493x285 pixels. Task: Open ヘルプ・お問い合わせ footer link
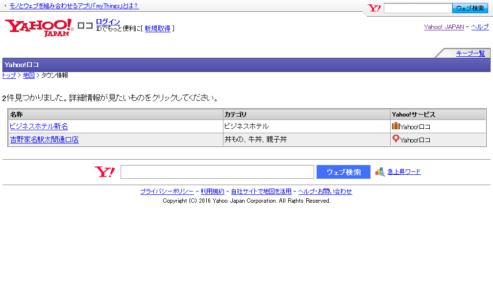325,191
